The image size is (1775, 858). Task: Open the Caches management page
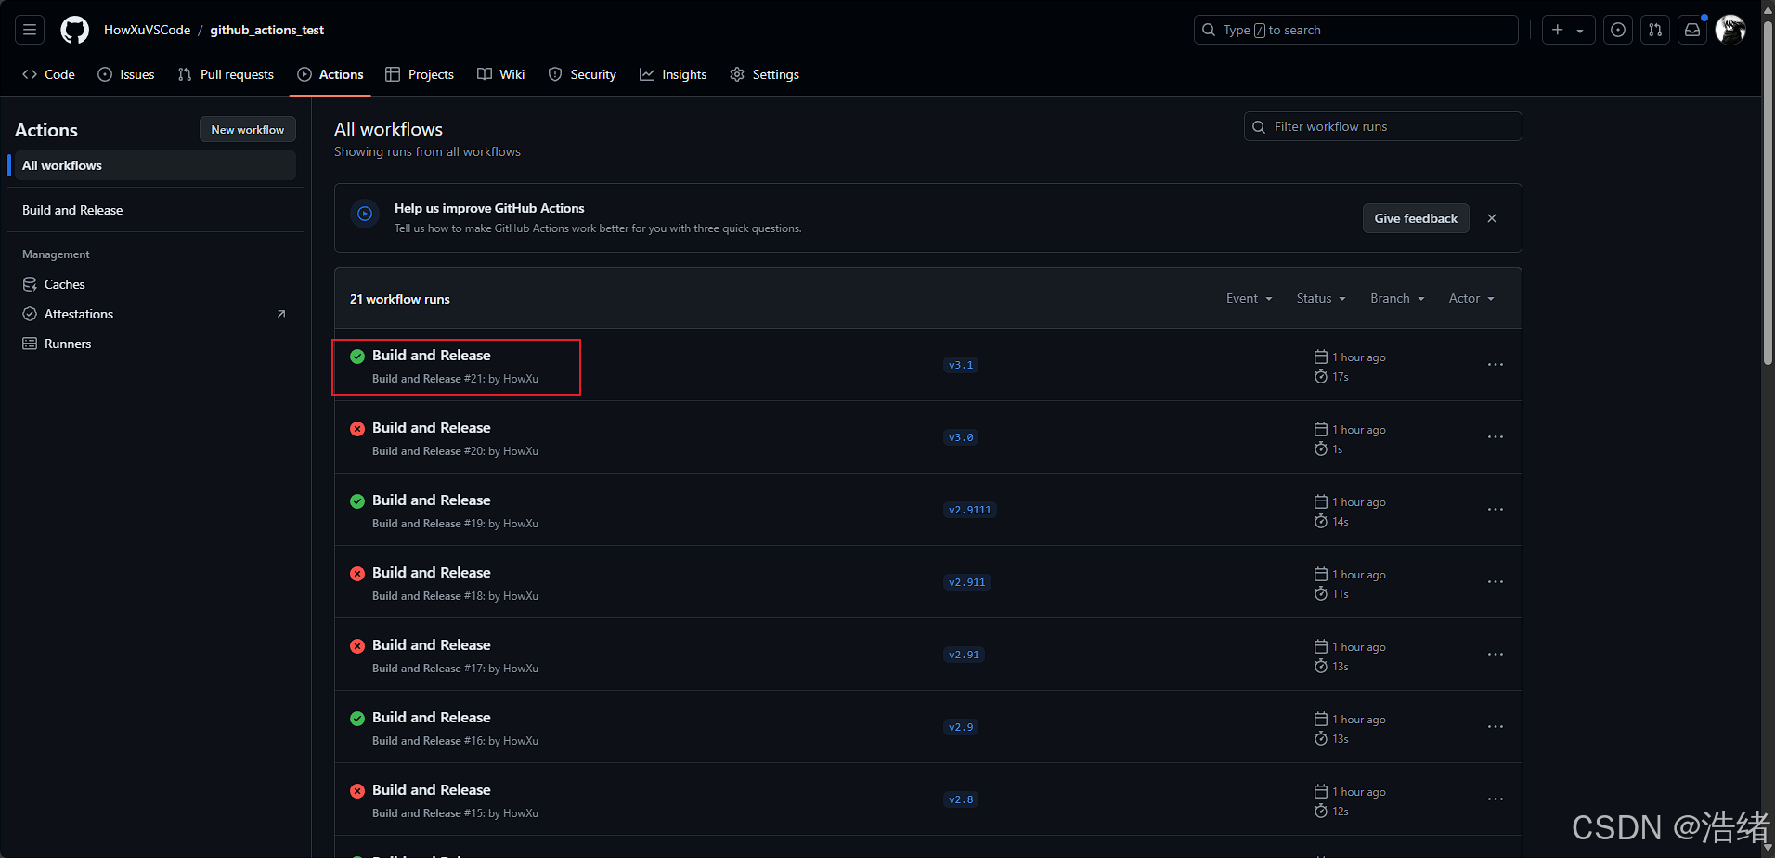(x=64, y=284)
